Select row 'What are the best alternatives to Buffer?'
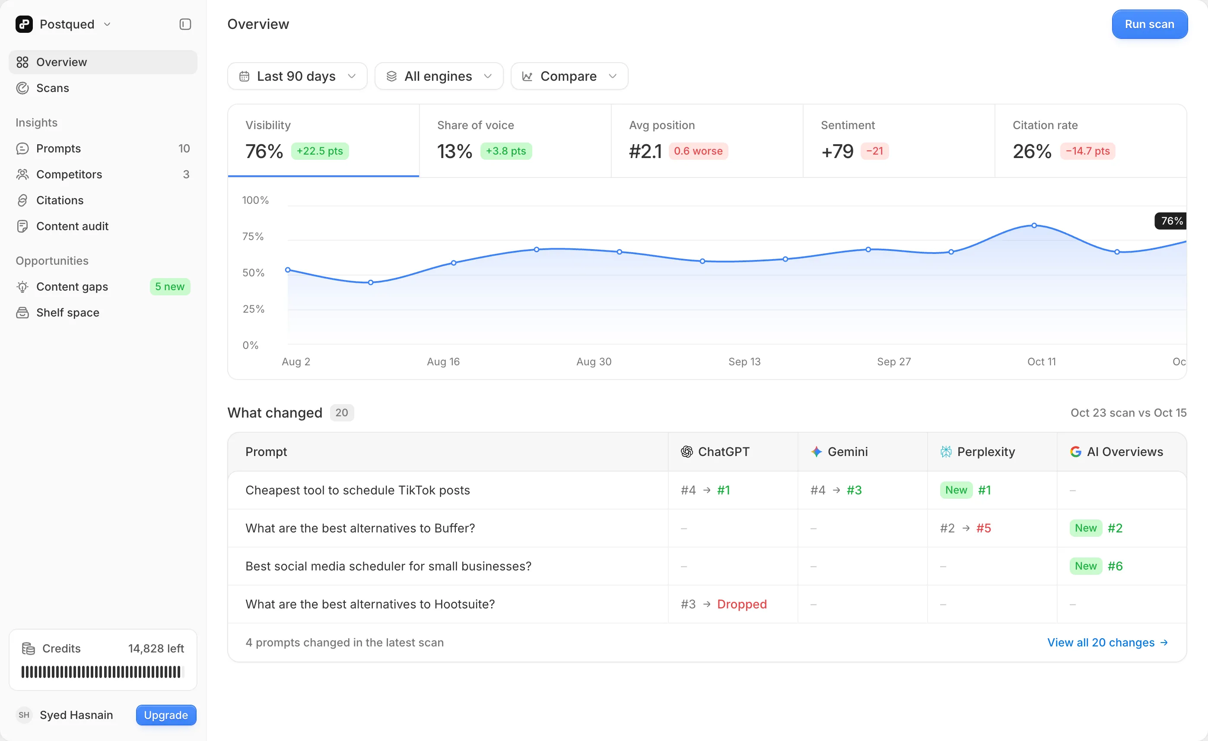The width and height of the screenshot is (1208, 741). pos(707,528)
